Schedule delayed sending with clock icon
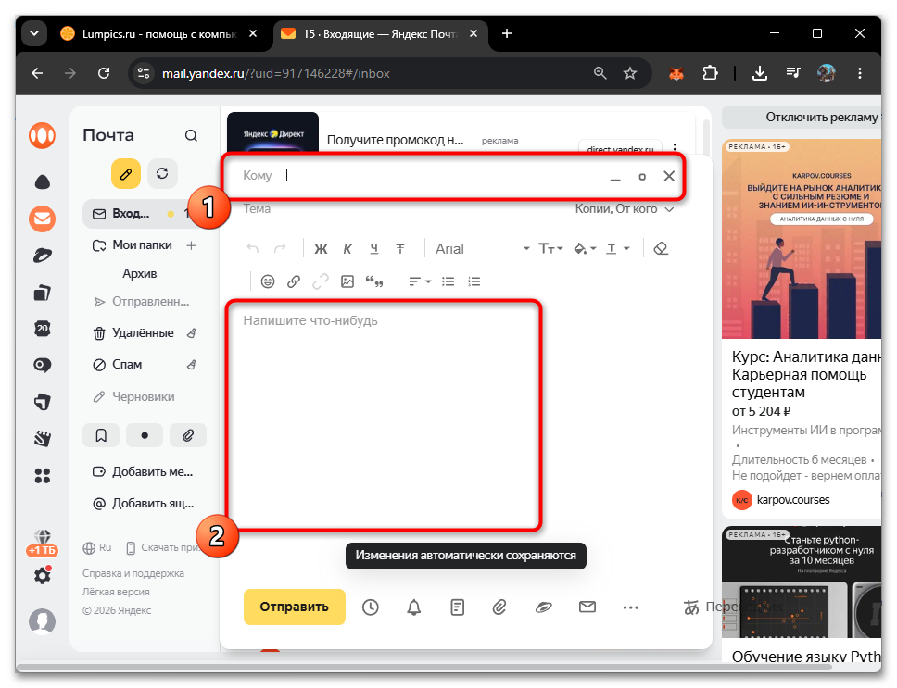897x688 pixels. point(370,607)
